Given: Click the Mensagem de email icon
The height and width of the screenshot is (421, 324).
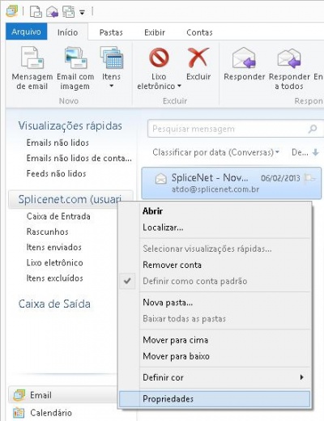Looking at the screenshot, I should click(32, 57).
